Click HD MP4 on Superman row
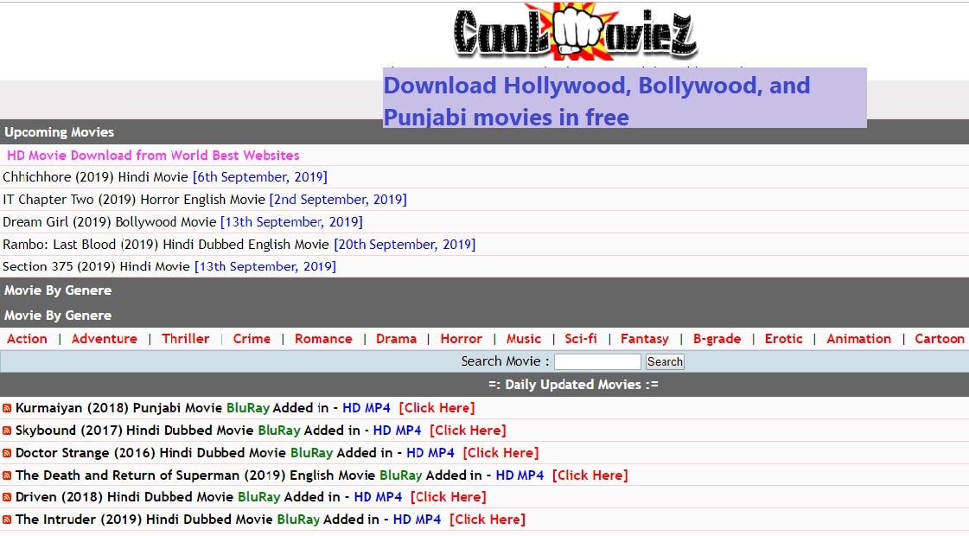The width and height of the screenshot is (969, 536). pos(520,475)
